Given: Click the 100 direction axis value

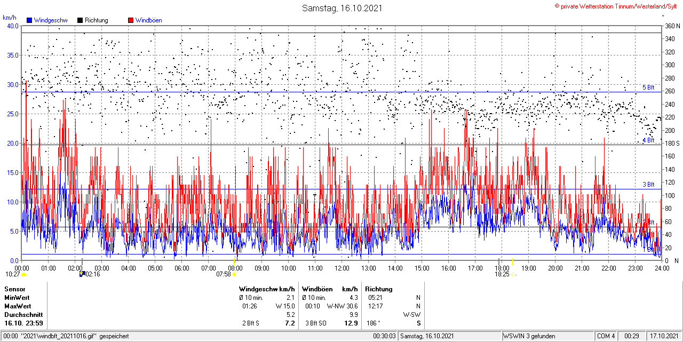Looking at the screenshot, I should (x=669, y=196).
